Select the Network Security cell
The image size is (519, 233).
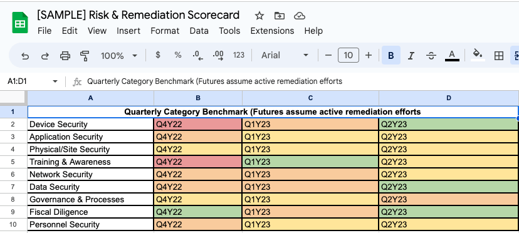[x=91, y=174]
